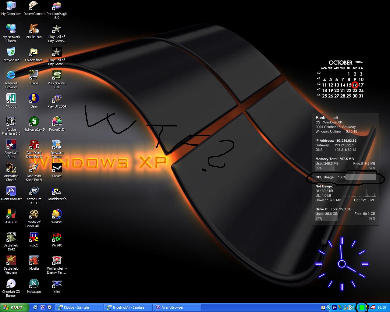Launch HipHop eJay 5 shortcut
390x312 pixels.
[34, 124]
